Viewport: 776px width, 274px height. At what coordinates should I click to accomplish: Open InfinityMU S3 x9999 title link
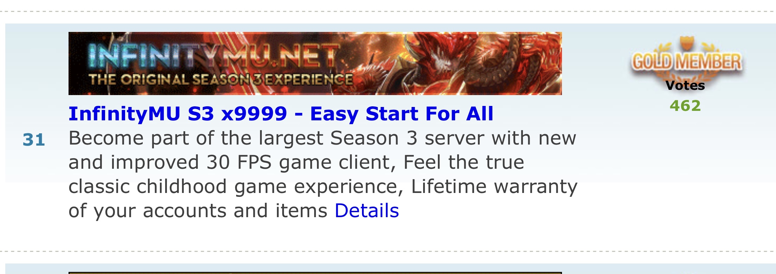281,114
